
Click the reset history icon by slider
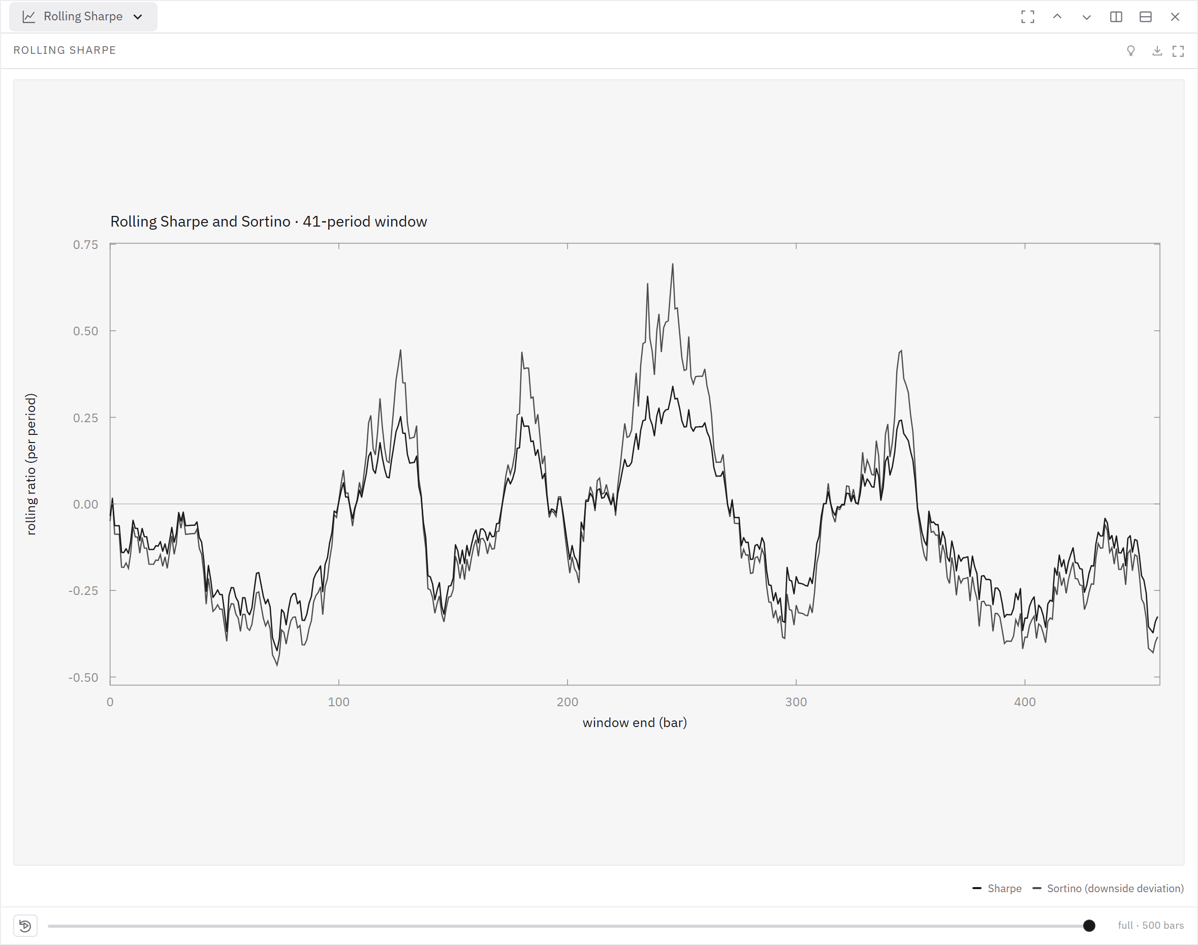click(25, 926)
